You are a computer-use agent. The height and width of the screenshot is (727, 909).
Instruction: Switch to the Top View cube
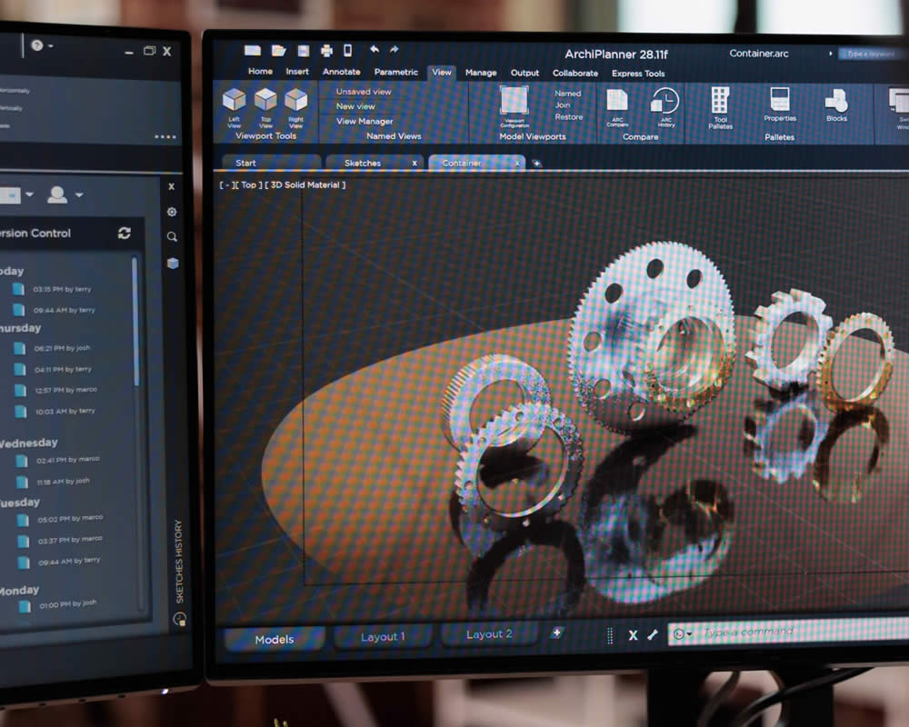(x=265, y=108)
